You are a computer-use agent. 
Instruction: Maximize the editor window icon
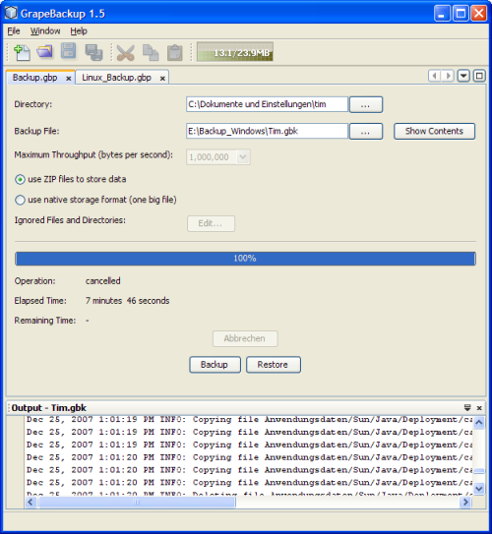tap(479, 76)
